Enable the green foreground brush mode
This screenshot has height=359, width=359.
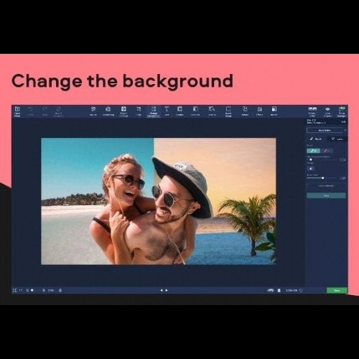click(x=313, y=151)
